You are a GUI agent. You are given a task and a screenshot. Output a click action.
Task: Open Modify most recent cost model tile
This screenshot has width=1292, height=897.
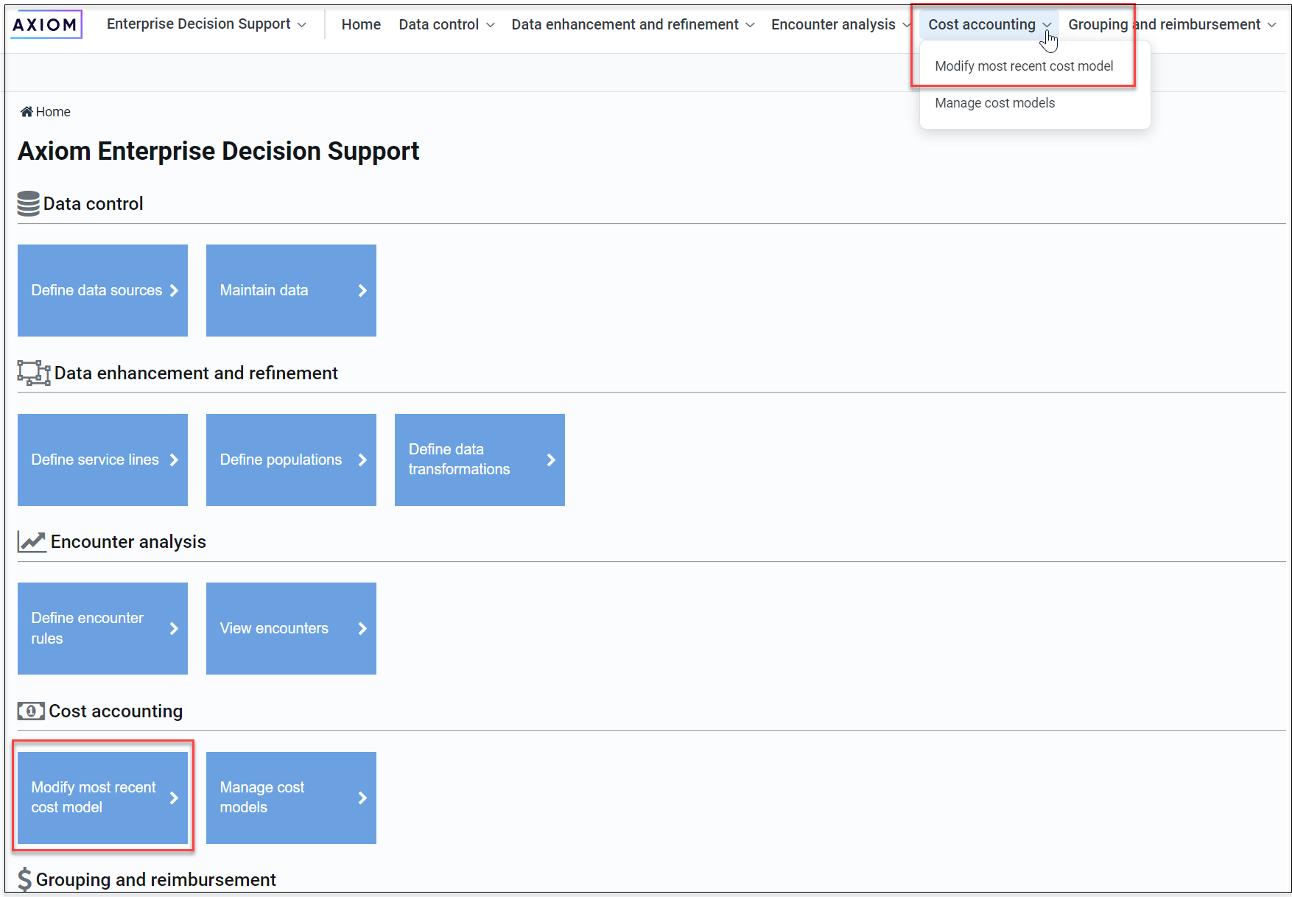point(102,798)
